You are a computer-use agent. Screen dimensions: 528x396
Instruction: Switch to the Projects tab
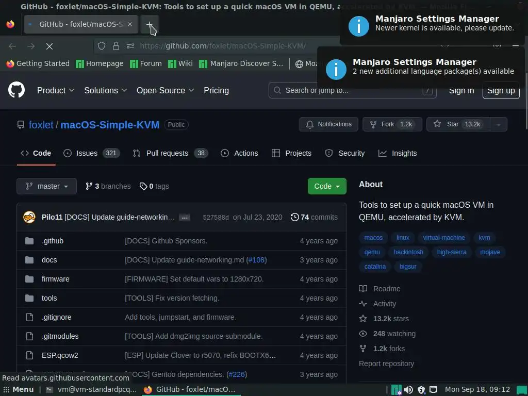291,153
